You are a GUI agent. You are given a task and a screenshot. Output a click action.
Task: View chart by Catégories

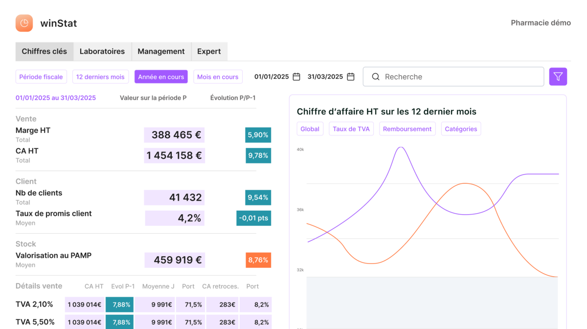click(x=461, y=129)
